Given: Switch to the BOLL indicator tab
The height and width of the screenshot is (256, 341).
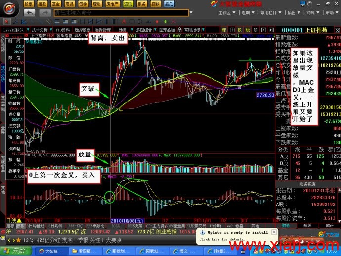Looking at the screenshot, I should [x=116, y=226].
